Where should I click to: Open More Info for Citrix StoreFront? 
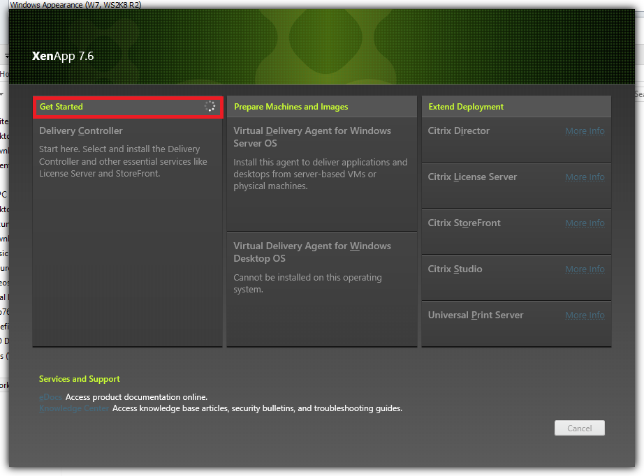click(x=585, y=223)
